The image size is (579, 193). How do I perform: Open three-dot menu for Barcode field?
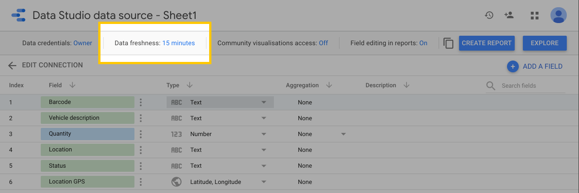[141, 103]
